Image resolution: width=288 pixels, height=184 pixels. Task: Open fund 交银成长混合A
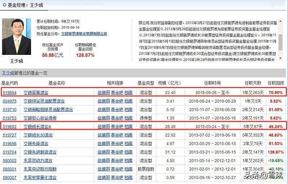coord(37,127)
